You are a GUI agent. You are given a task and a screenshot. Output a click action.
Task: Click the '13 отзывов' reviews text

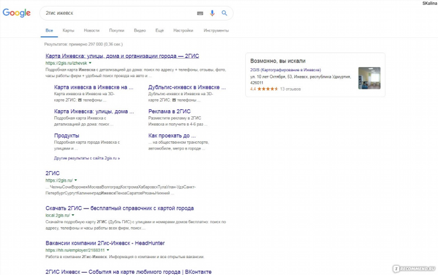point(290,89)
